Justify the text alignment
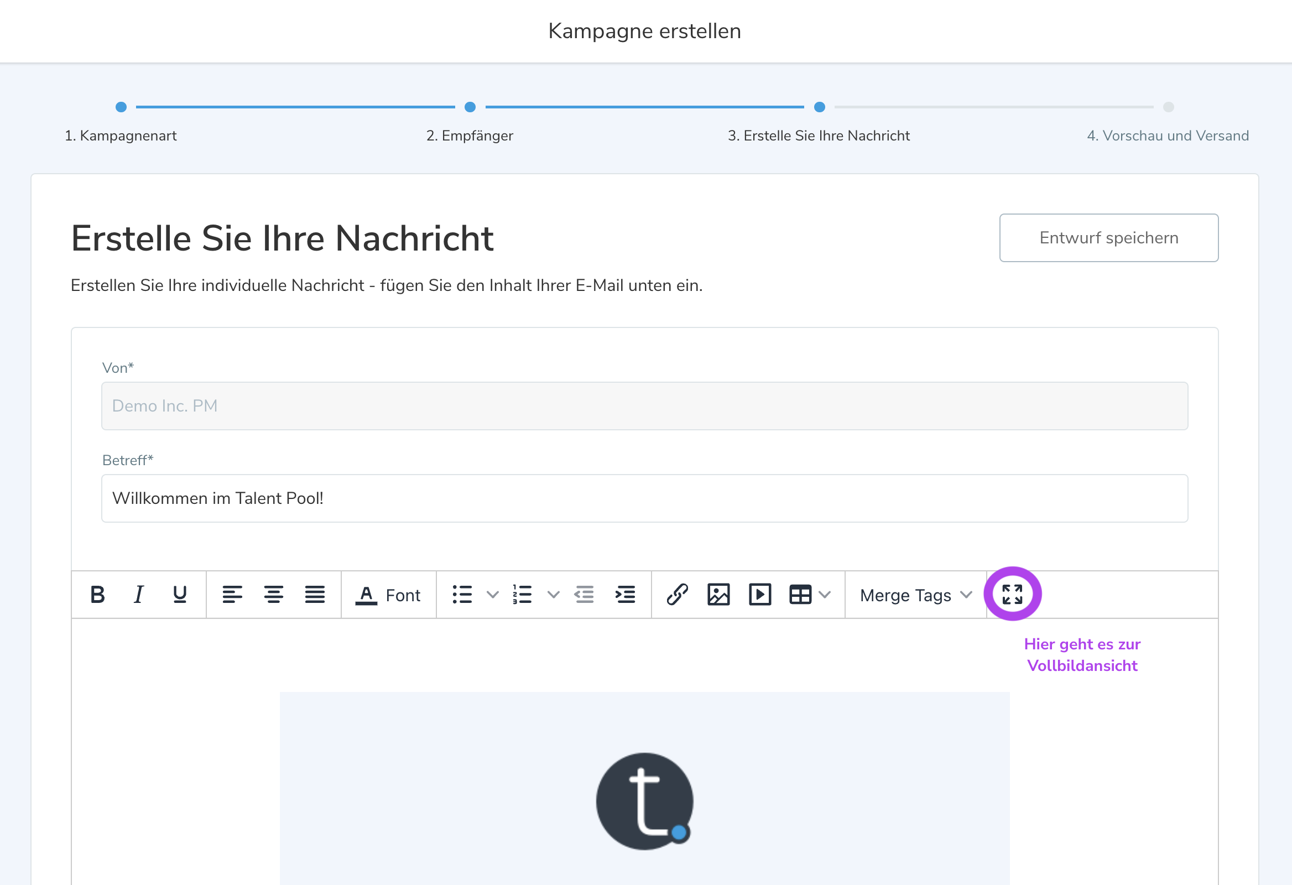Image resolution: width=1292 pixels, height=885 pixels. [315, 594]
